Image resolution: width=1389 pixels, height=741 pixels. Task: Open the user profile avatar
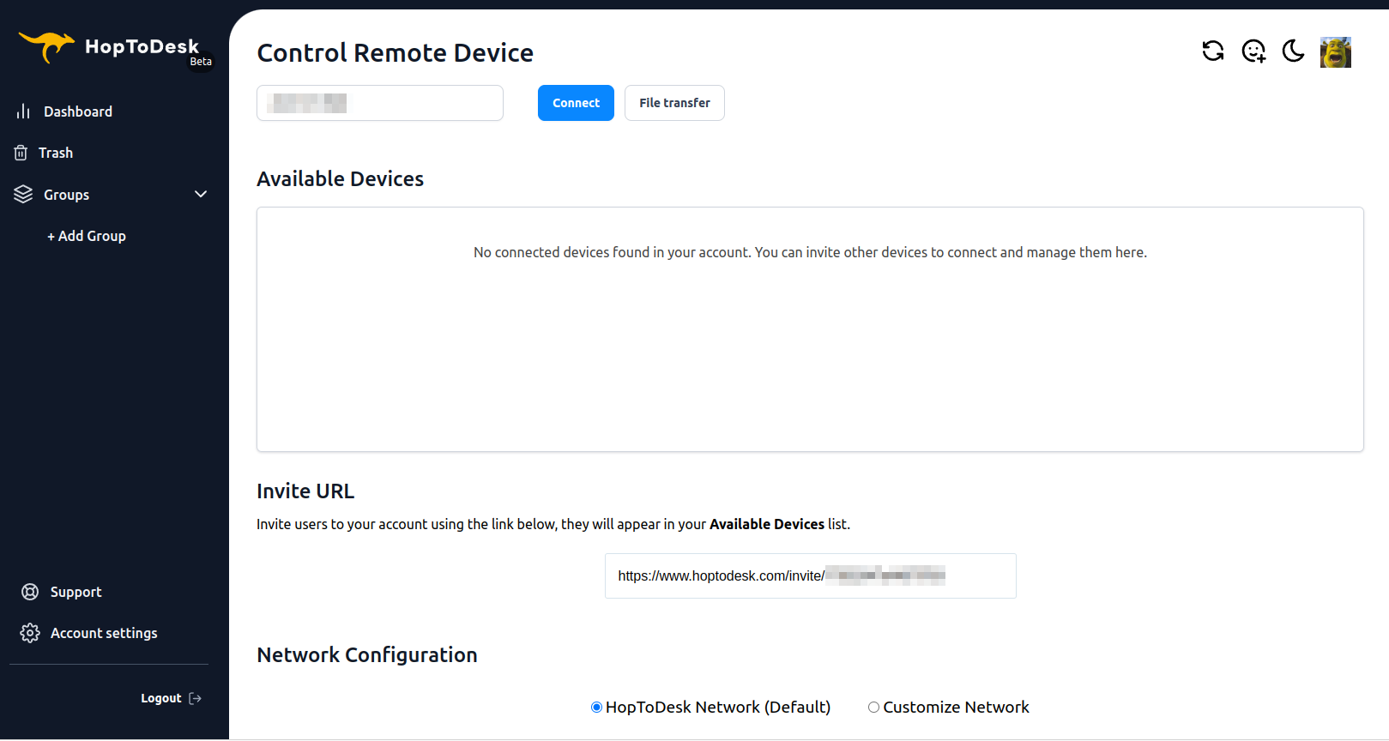(x=1336, y=52)
